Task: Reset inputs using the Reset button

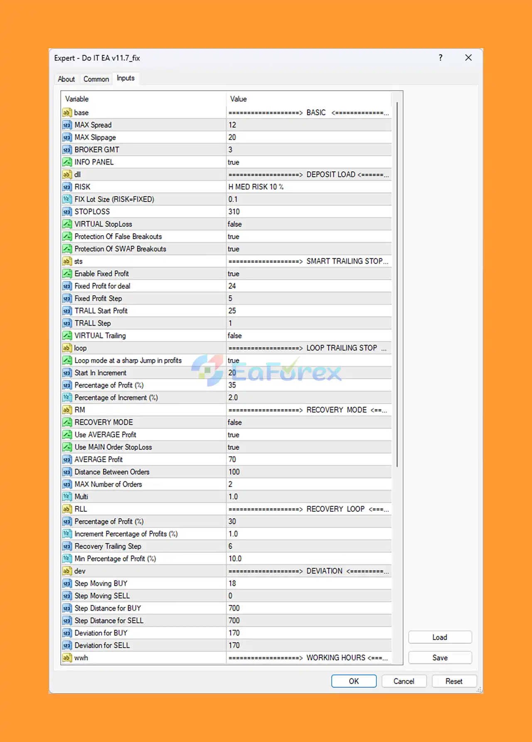Action: [x=454, y=681]
